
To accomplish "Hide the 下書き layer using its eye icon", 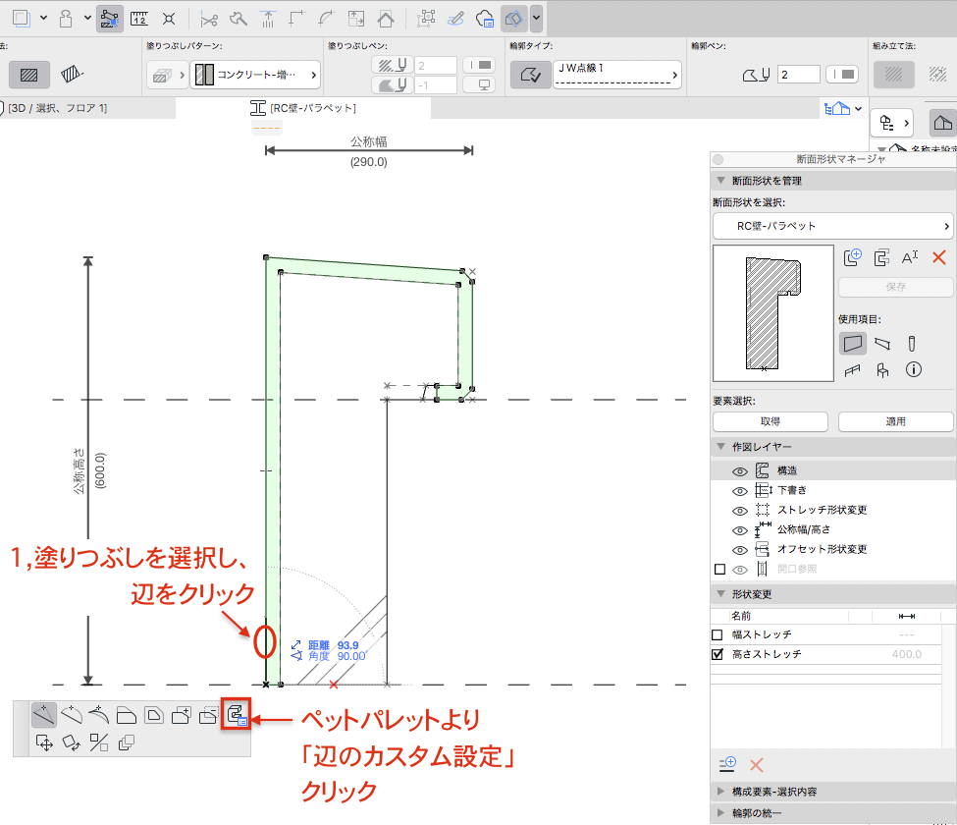I will pyautogui.click(x=740, y=490).
